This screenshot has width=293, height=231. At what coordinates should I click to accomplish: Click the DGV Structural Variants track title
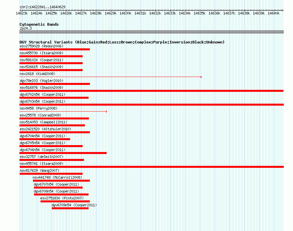pos(122,42)
